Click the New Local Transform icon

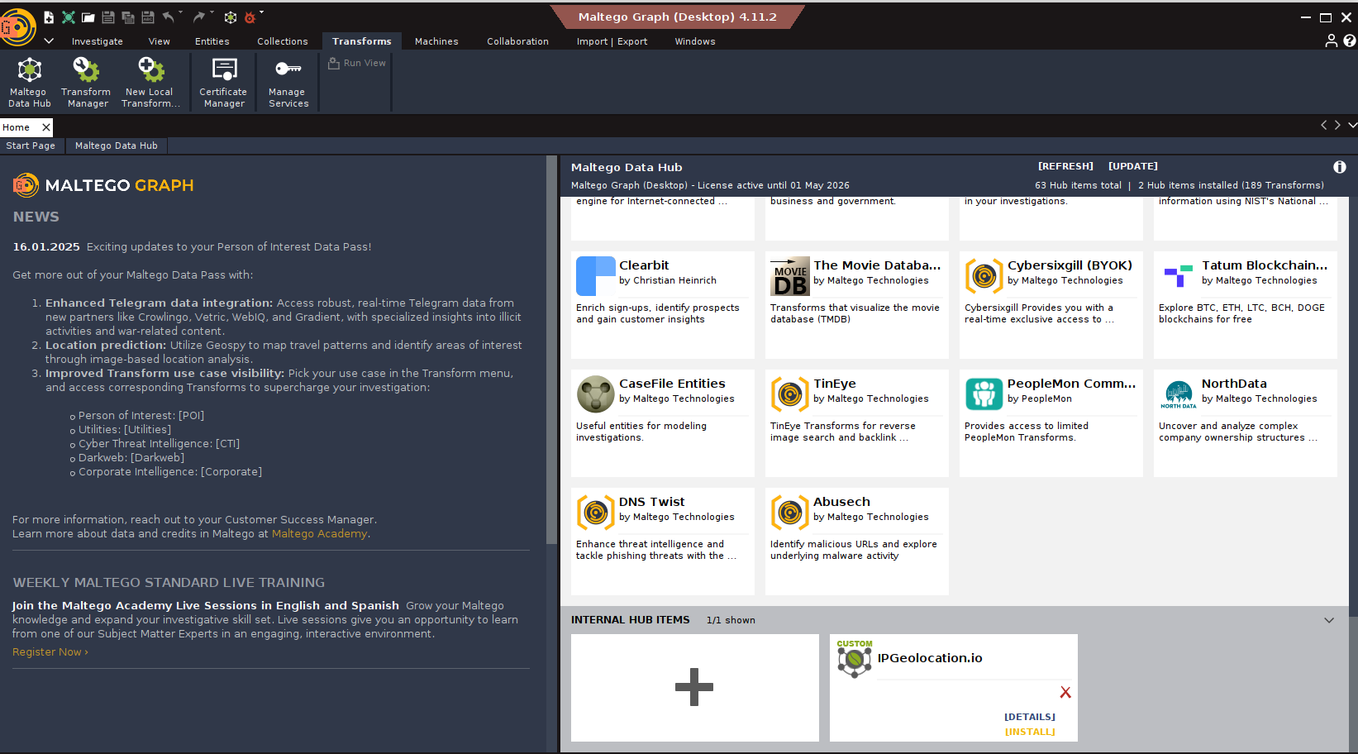[150, 82]
